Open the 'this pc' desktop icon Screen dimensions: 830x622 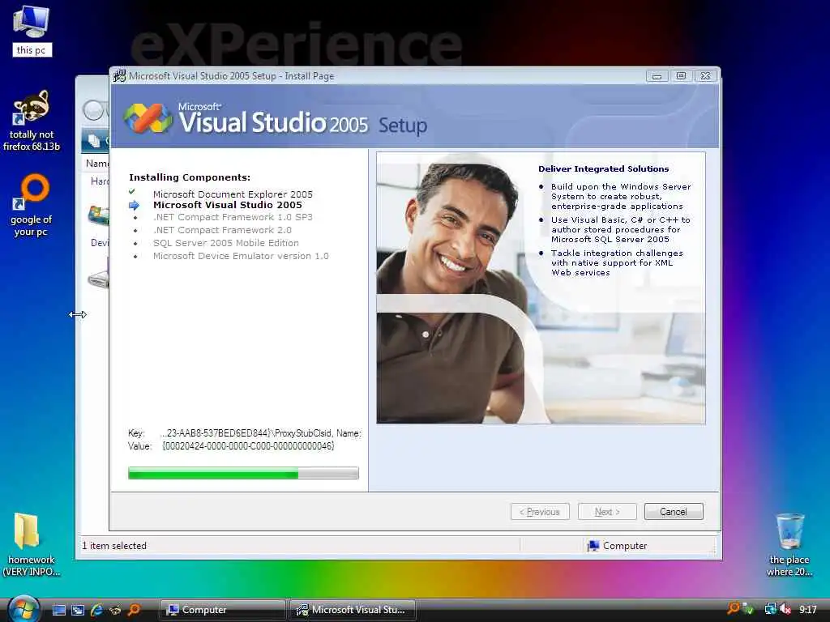point(32,30)
